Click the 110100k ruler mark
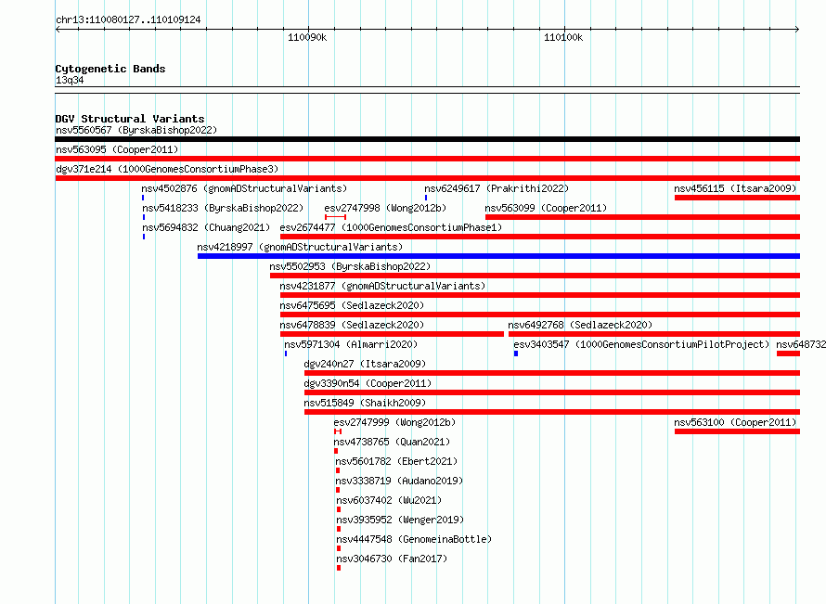The height and width of the screenshot is (604, 826). (563, 37)
